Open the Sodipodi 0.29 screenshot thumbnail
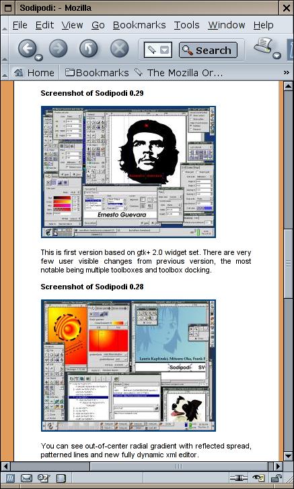This screenshot has height=489, width=294. 128,172
